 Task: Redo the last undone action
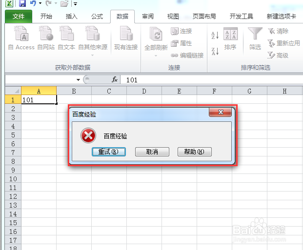coord(48,3)
